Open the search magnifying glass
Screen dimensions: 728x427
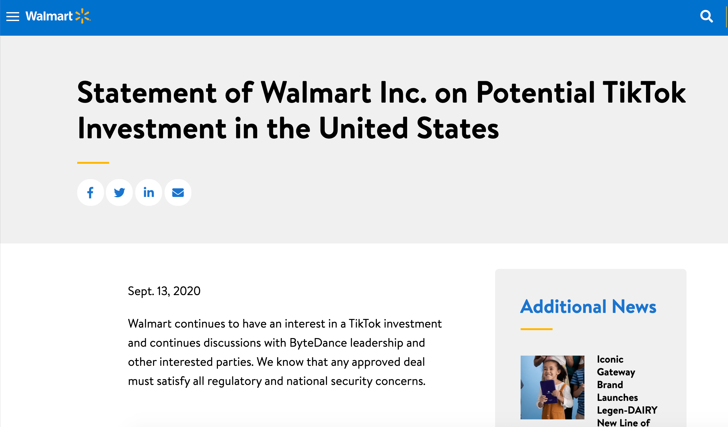point(706,16)
